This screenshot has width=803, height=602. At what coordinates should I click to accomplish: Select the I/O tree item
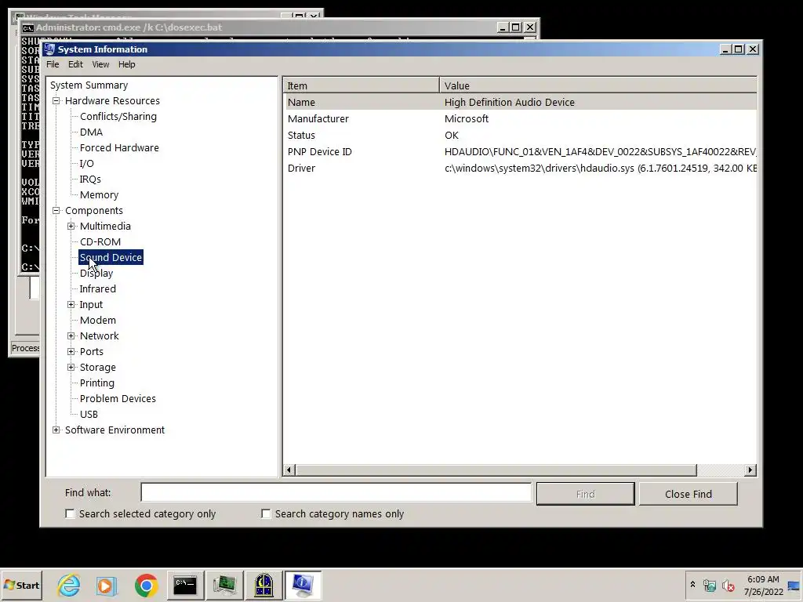[x=86, y=164]
